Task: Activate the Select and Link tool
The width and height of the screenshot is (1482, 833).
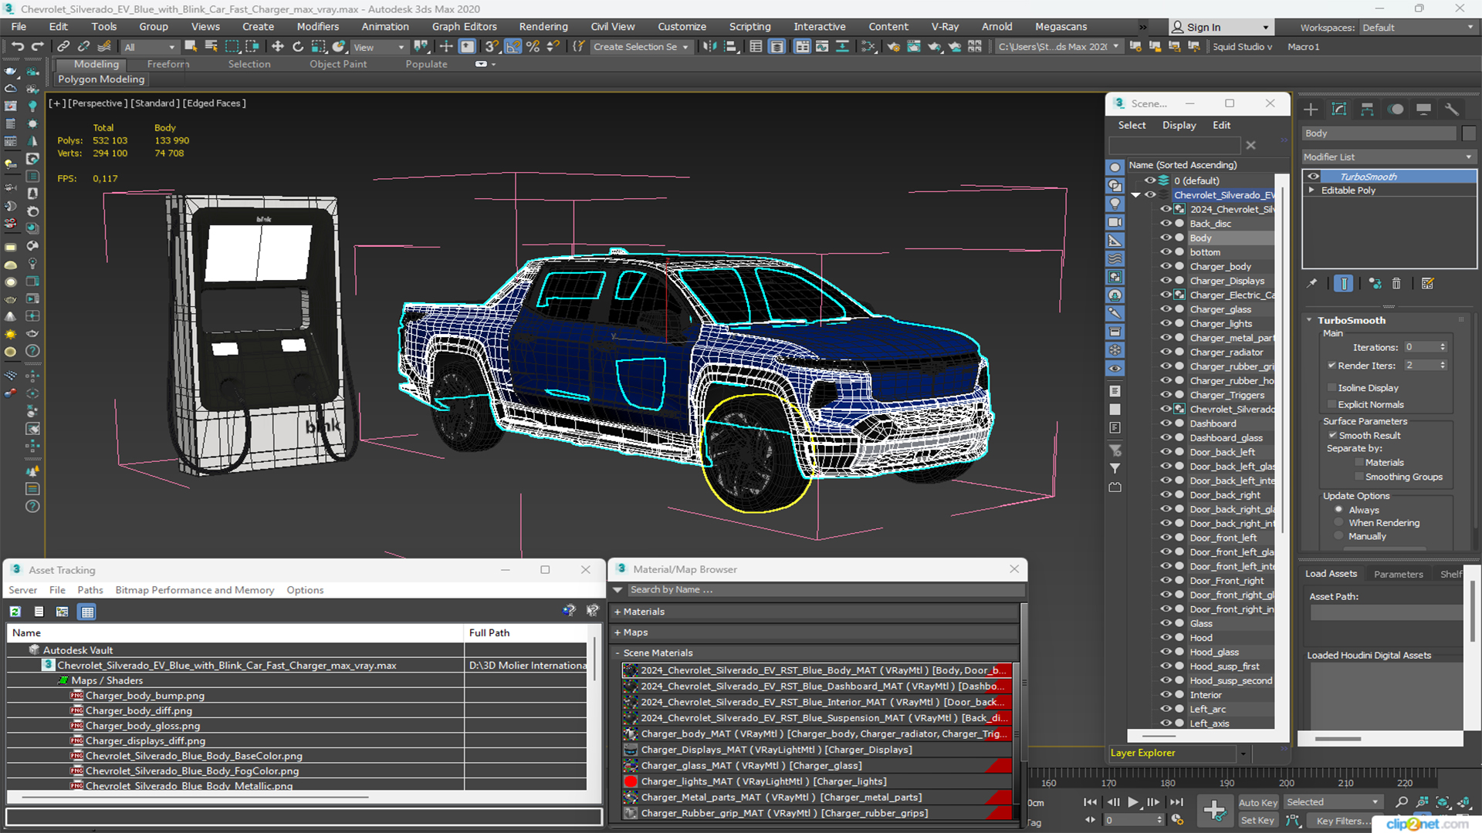Action: pyautogui.click(x=63, y=46)
